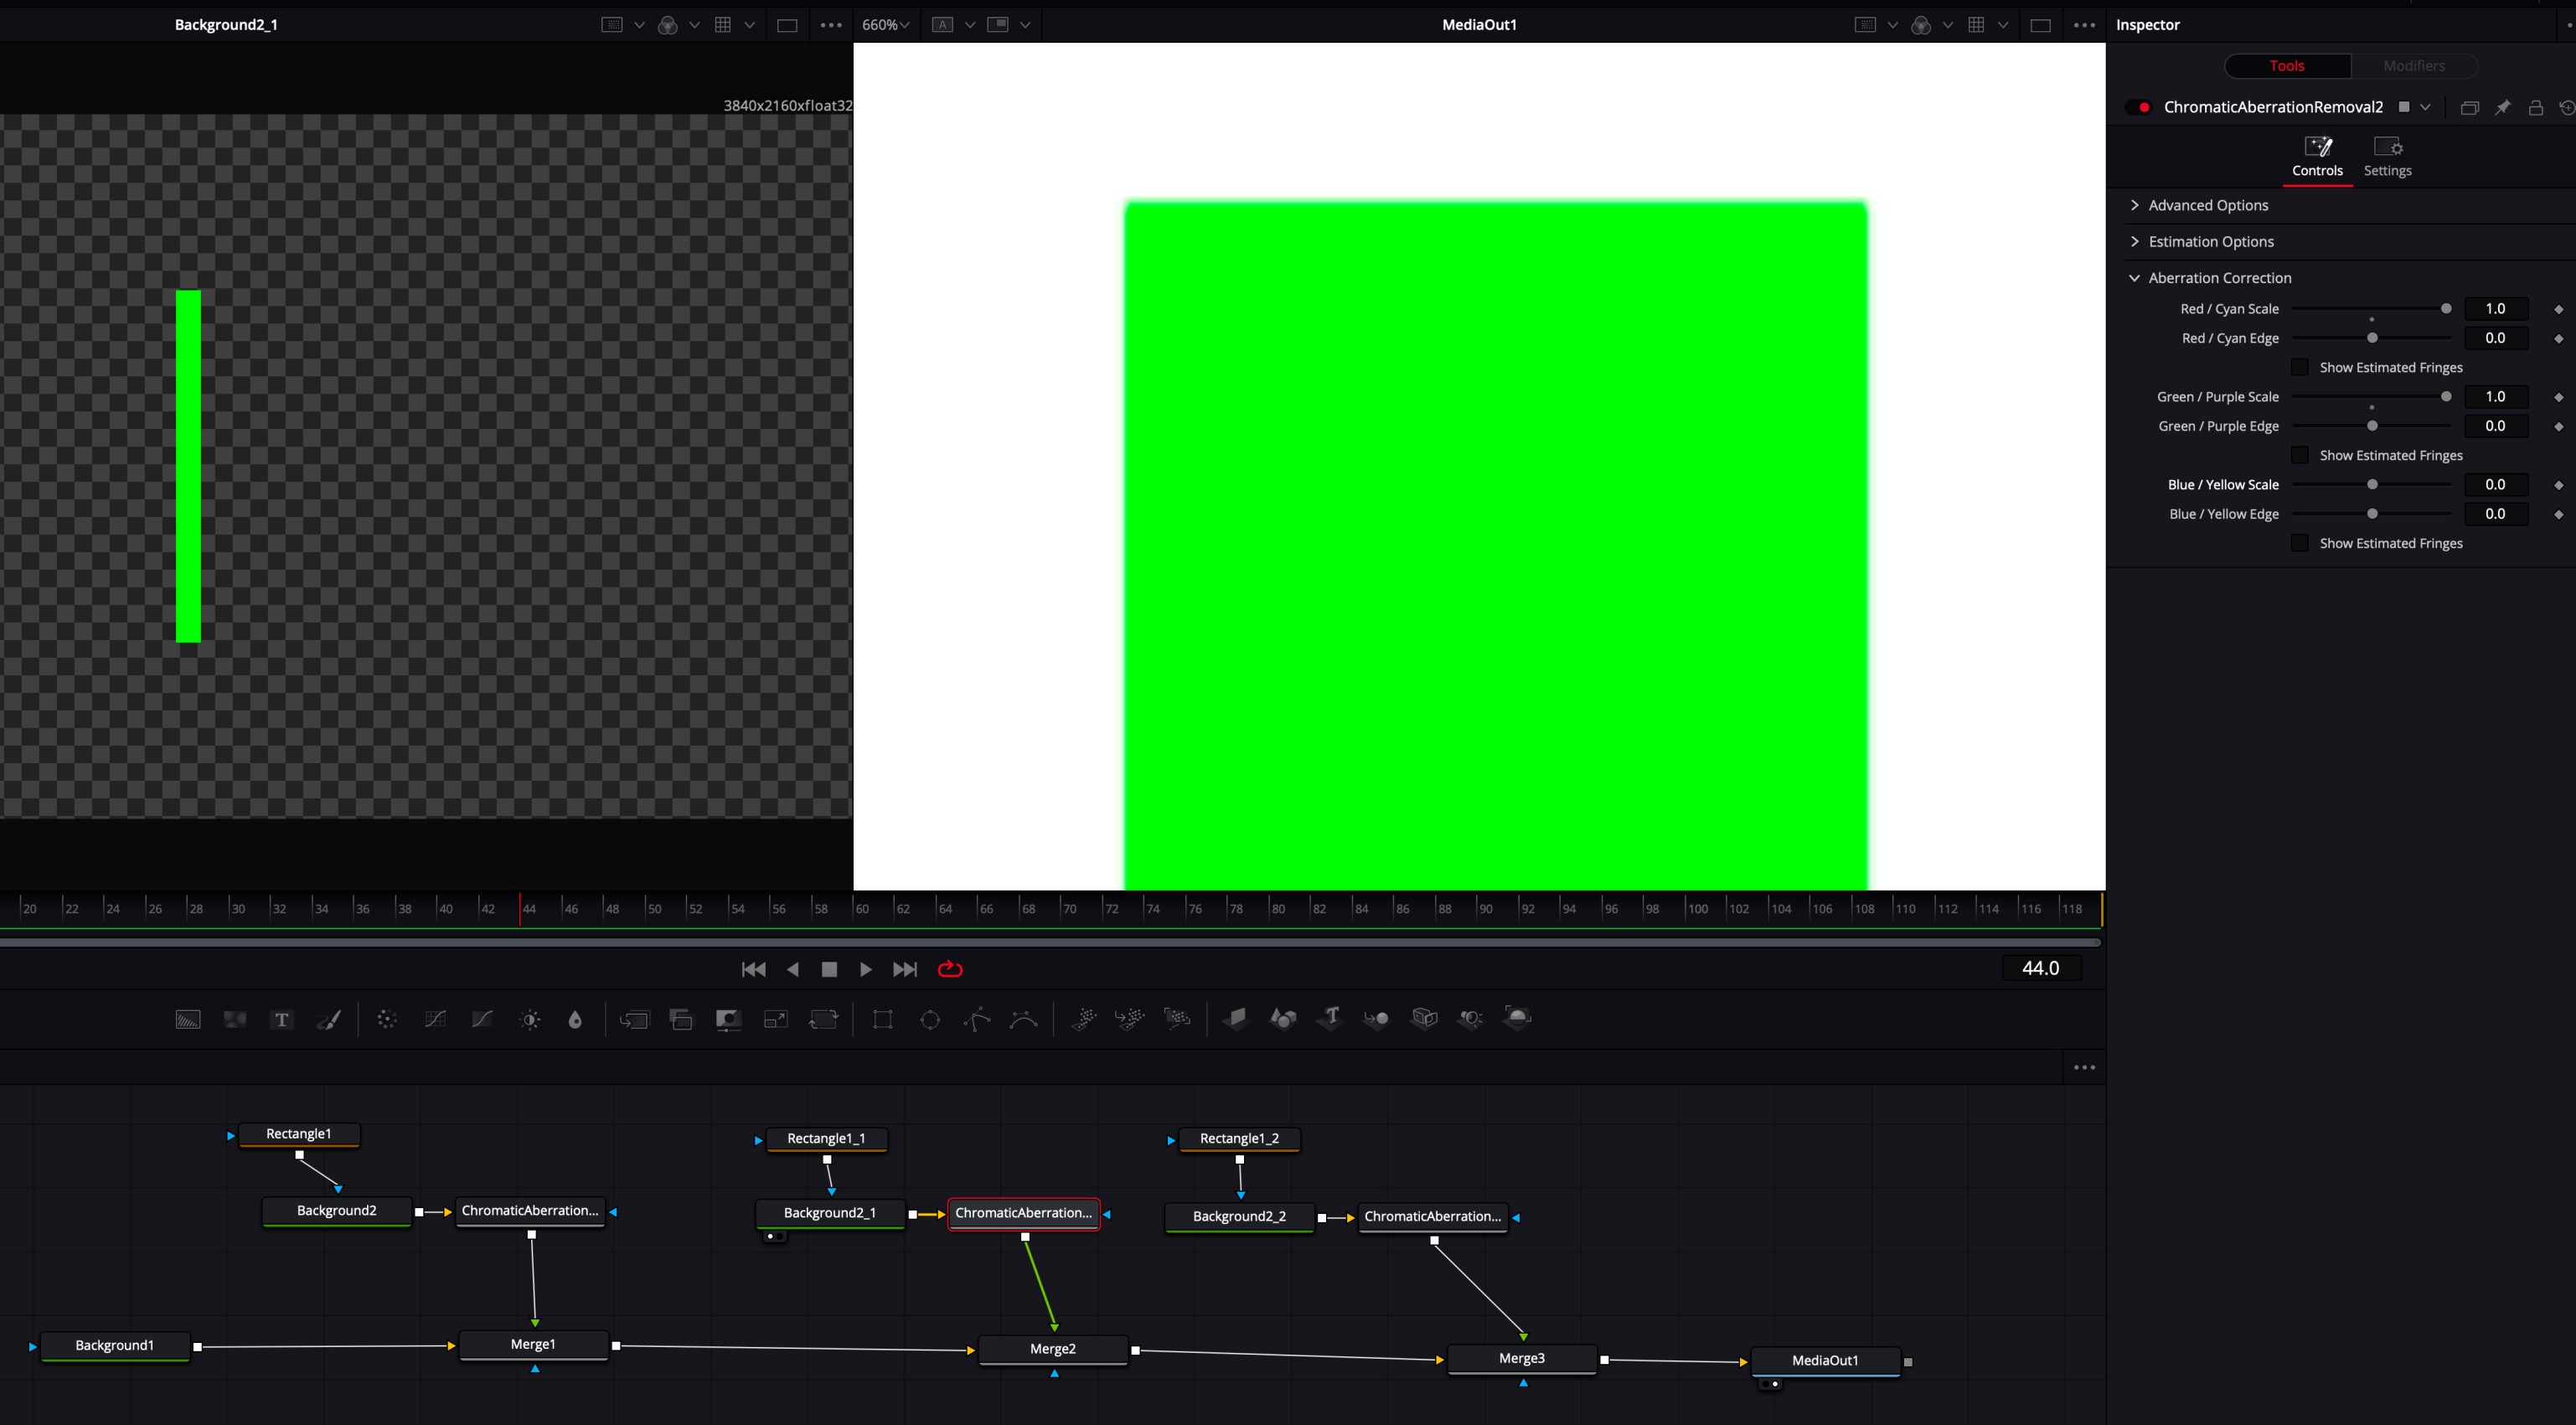Toggle Show Estimated Fringes under Green / Purple

[x=2300, y=455]
